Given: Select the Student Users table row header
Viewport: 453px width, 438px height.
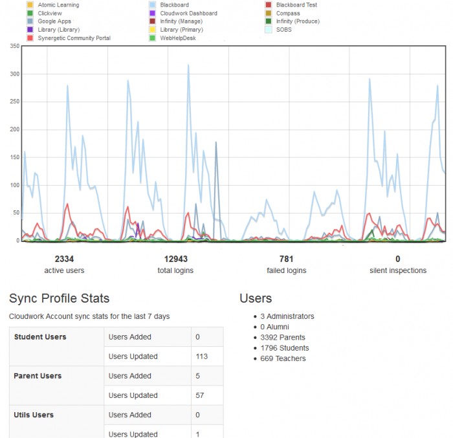Looking at the screenshot, I should tap(40, 337).
